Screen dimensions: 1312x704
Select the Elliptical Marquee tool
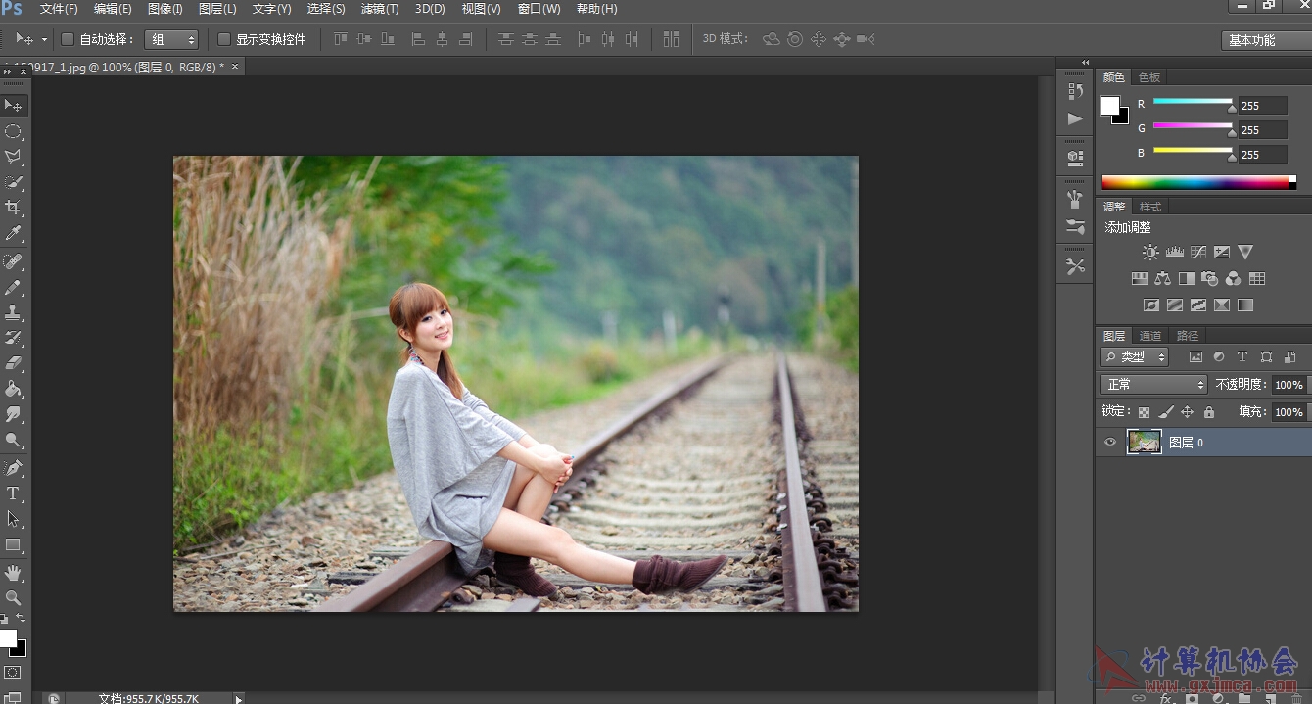tap(14, 131)
